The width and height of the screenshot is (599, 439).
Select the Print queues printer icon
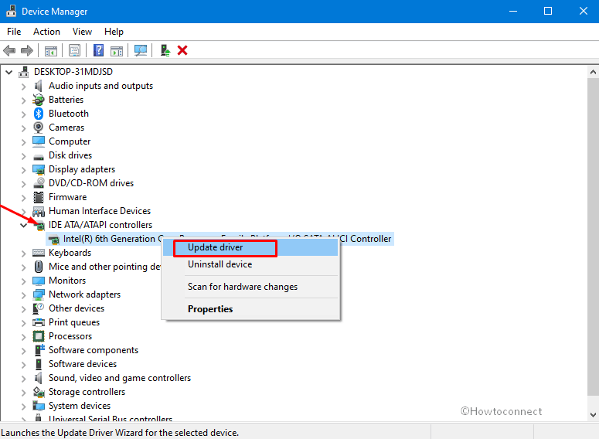coord(39,322)
